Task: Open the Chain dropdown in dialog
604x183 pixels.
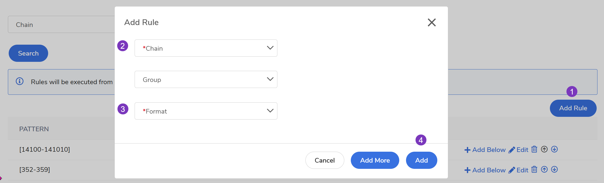Action: pos(206,48)
